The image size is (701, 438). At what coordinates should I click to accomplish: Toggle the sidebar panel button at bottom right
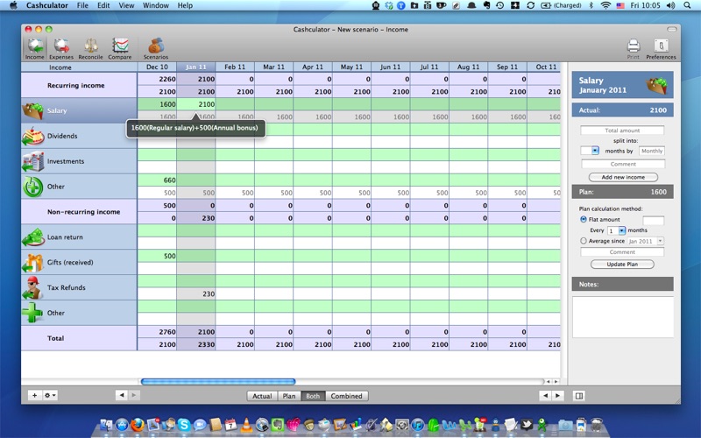[x=579, y=396]
